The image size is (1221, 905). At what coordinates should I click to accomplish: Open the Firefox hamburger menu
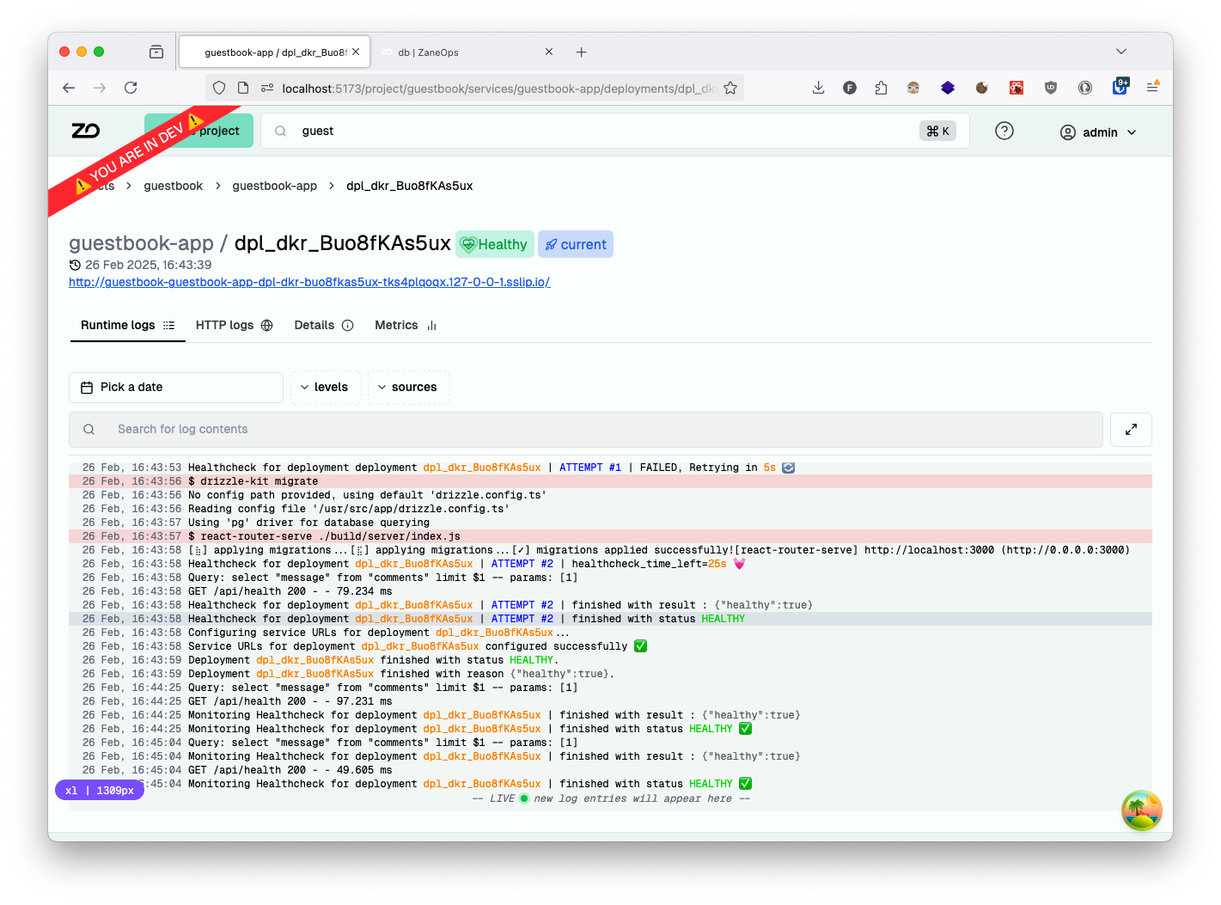tap(1153, 87)
